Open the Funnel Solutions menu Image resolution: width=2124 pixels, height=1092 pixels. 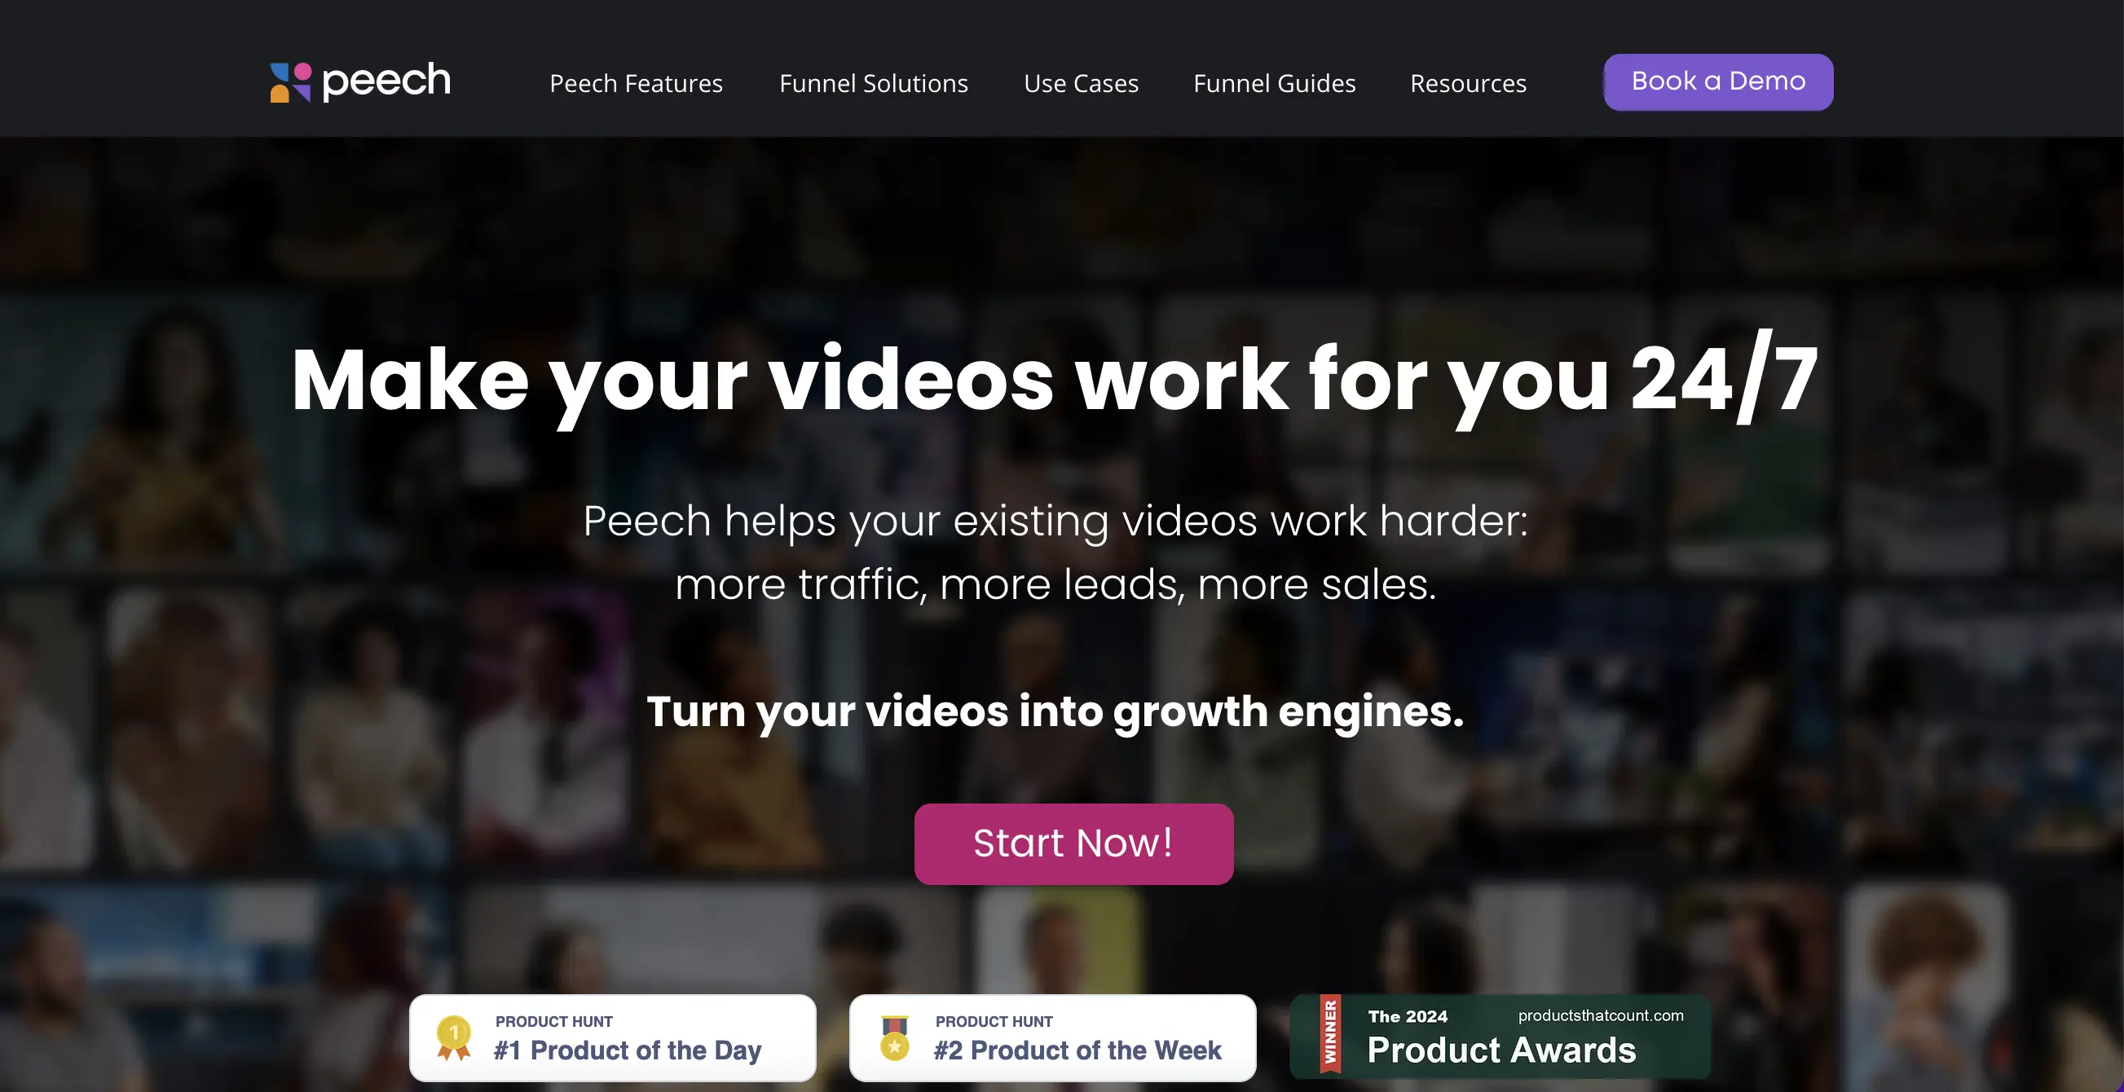(873, 83)
